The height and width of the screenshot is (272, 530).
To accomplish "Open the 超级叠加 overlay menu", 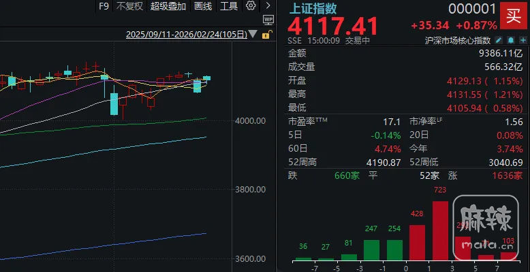I will tap(168, 6).
